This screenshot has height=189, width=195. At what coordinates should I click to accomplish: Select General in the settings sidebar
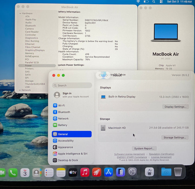pyautogui.click(x=72, y=134)
